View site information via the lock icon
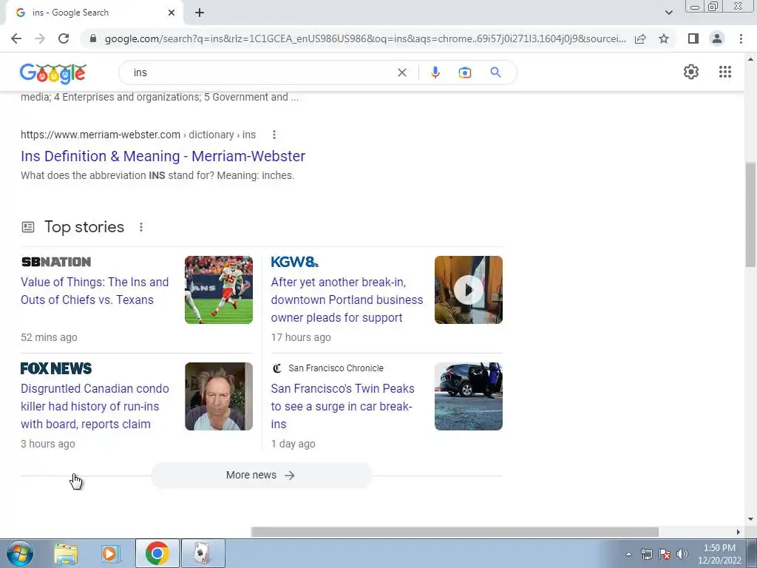The height and width of the screenshot is (568, 757). click(x=93, y=38)
